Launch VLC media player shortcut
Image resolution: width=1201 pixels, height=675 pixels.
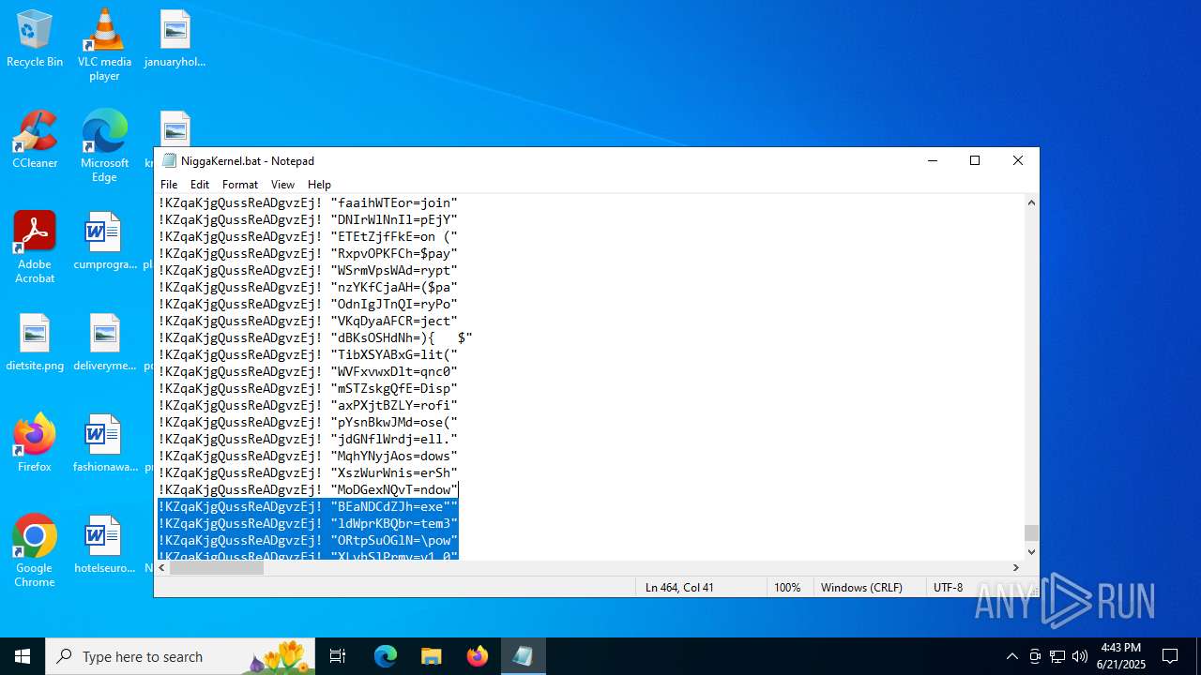(104, 45)
